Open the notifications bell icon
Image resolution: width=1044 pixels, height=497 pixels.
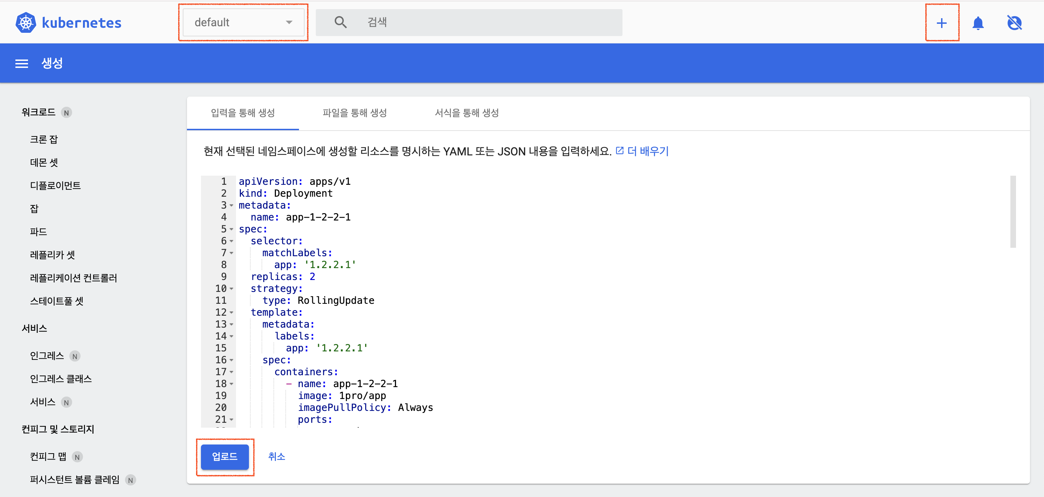point(978,23)
